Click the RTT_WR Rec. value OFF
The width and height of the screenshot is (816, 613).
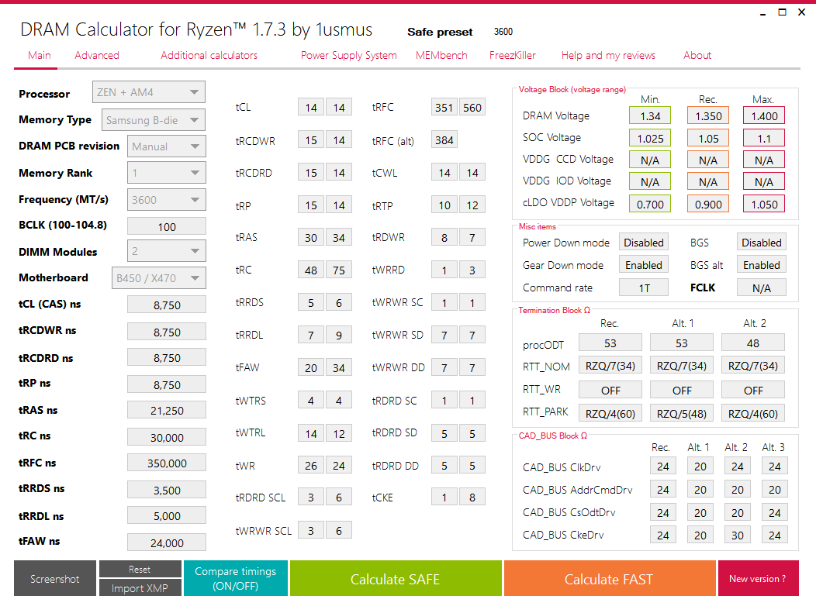[610, 390]
